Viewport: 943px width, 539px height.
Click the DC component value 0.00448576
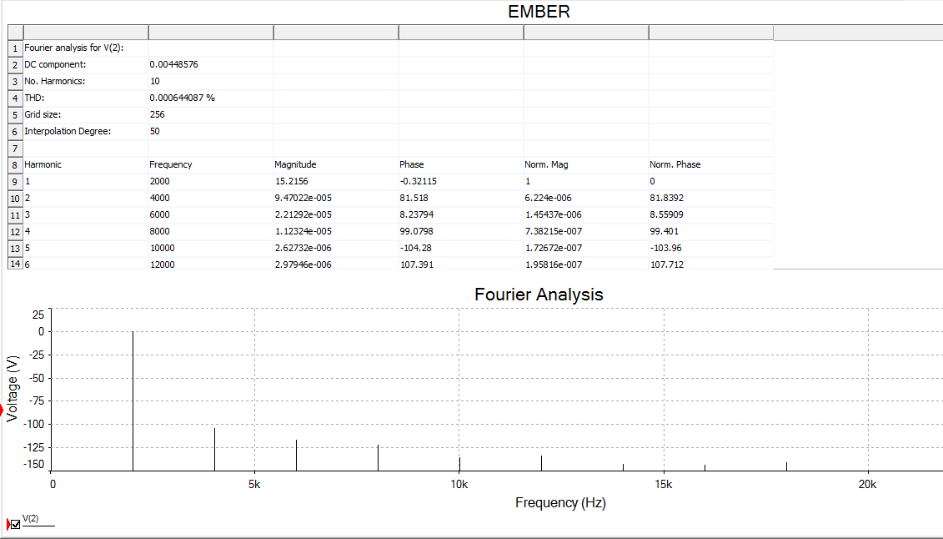click(x=211, y=64)
